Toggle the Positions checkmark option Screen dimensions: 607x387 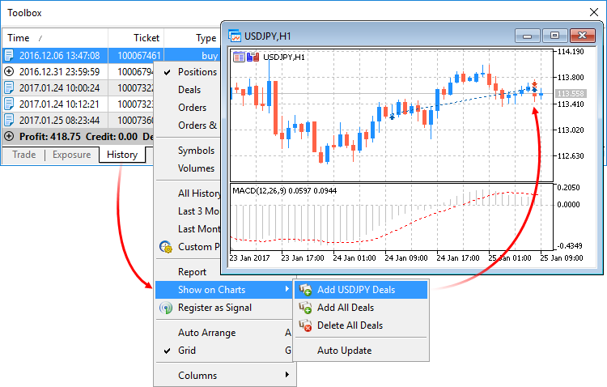click(x=197, y=71)
